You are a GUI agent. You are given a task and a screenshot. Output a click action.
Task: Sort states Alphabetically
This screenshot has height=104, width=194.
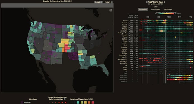coord(168,9)
